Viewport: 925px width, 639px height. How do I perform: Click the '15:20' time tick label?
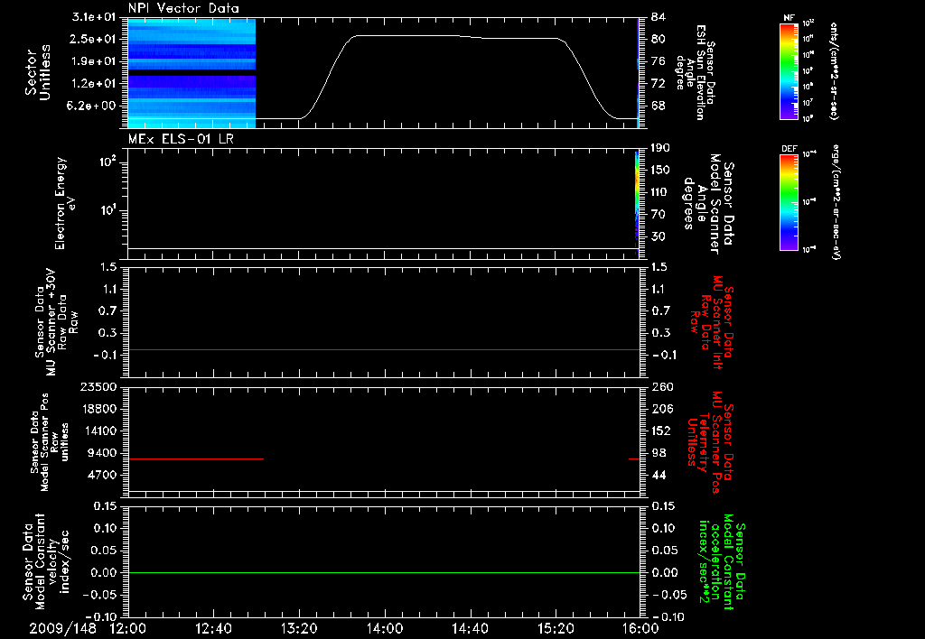click(556, 628)
